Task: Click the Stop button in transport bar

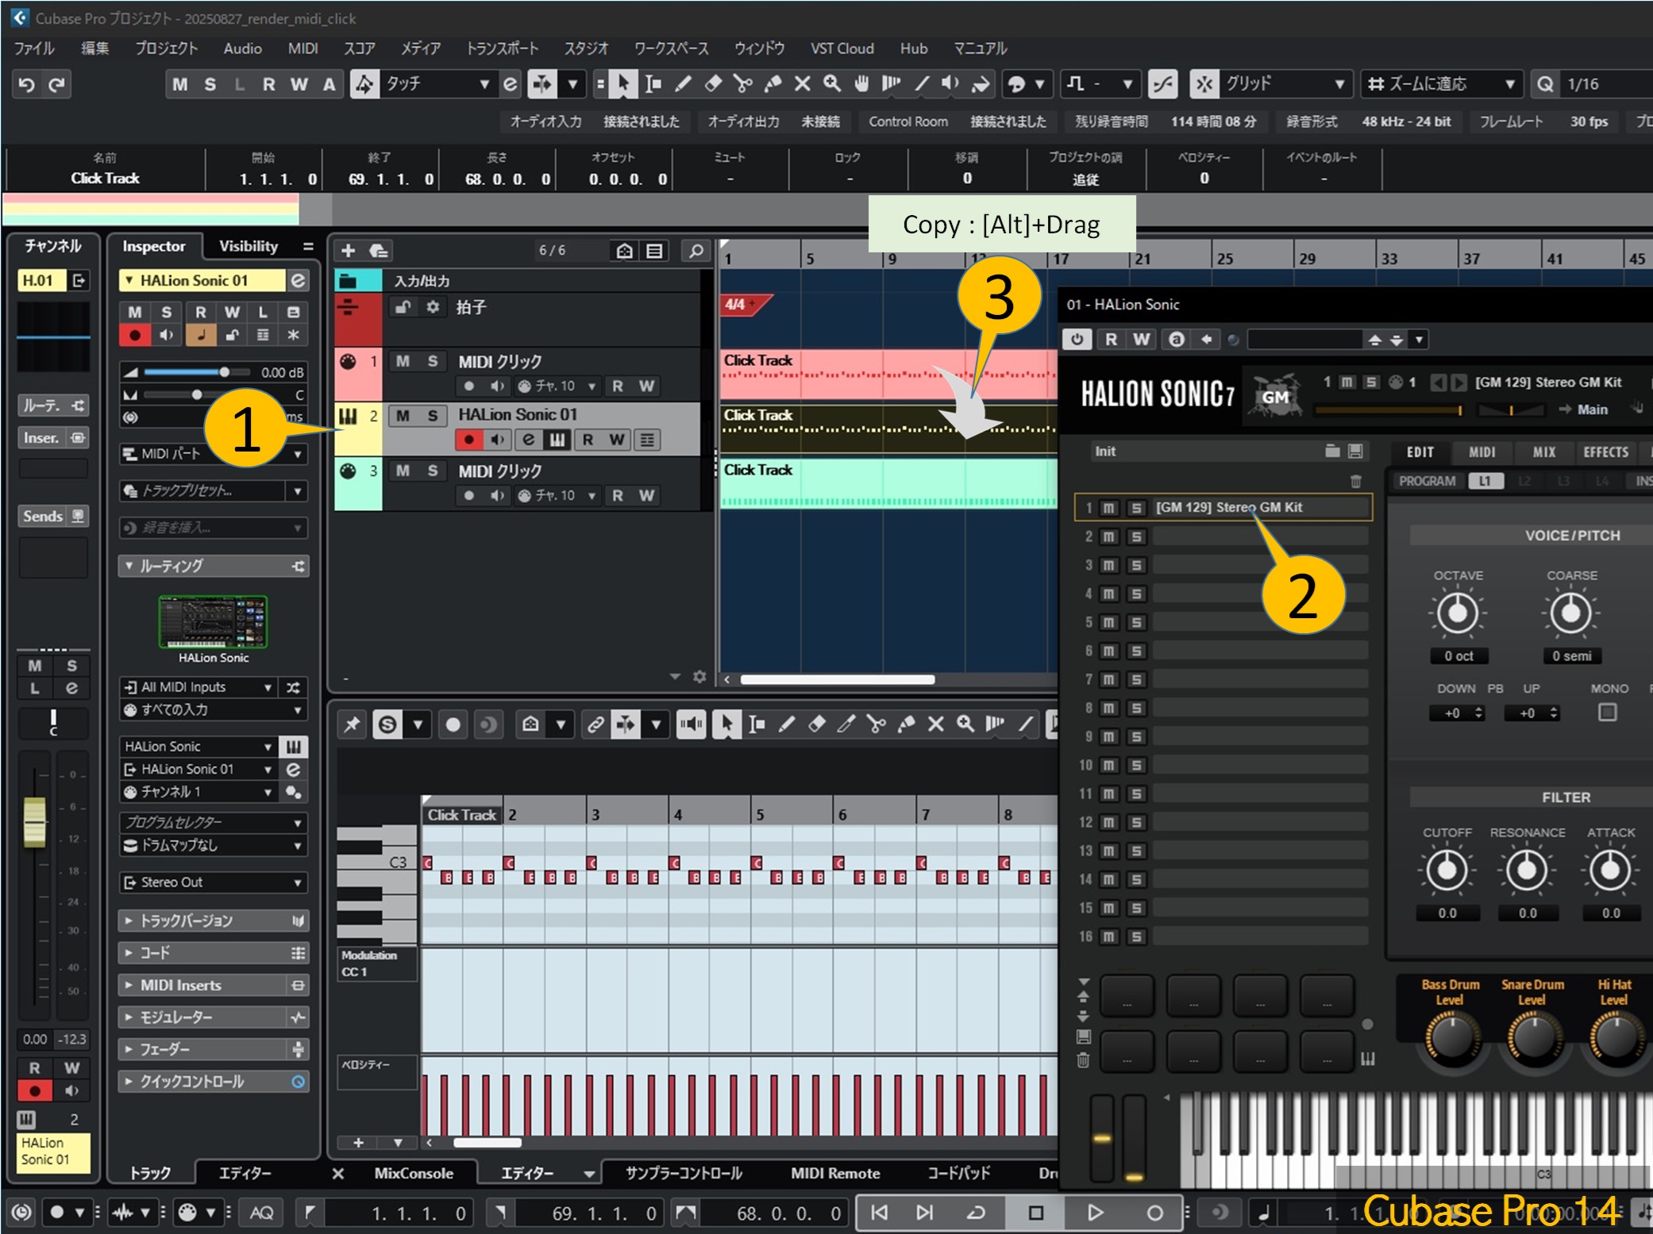Action: pyautogui.click(x=1035, y=1213)
